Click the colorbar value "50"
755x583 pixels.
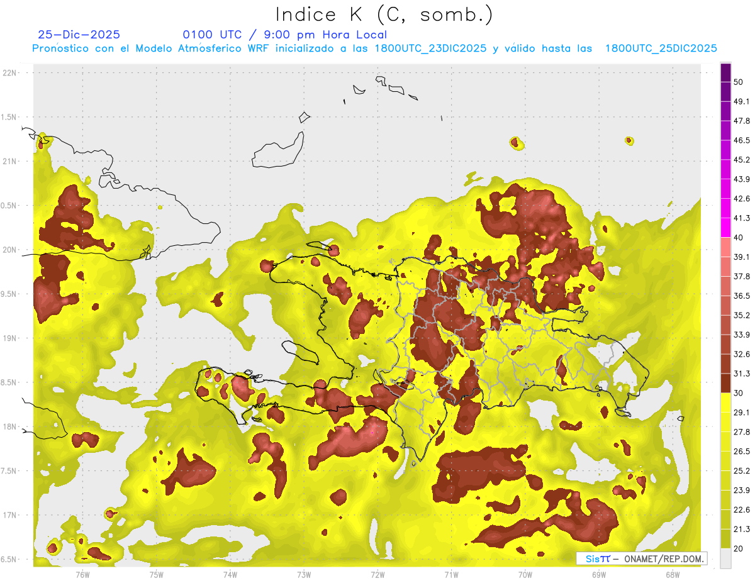click(738, 82)
